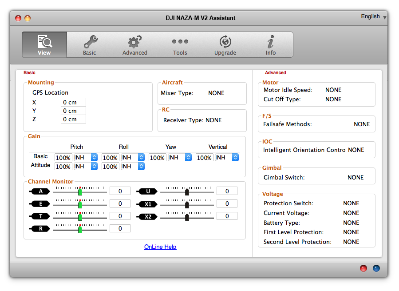Click the channel A slider handle
The image size is (399, 291).
80,191
